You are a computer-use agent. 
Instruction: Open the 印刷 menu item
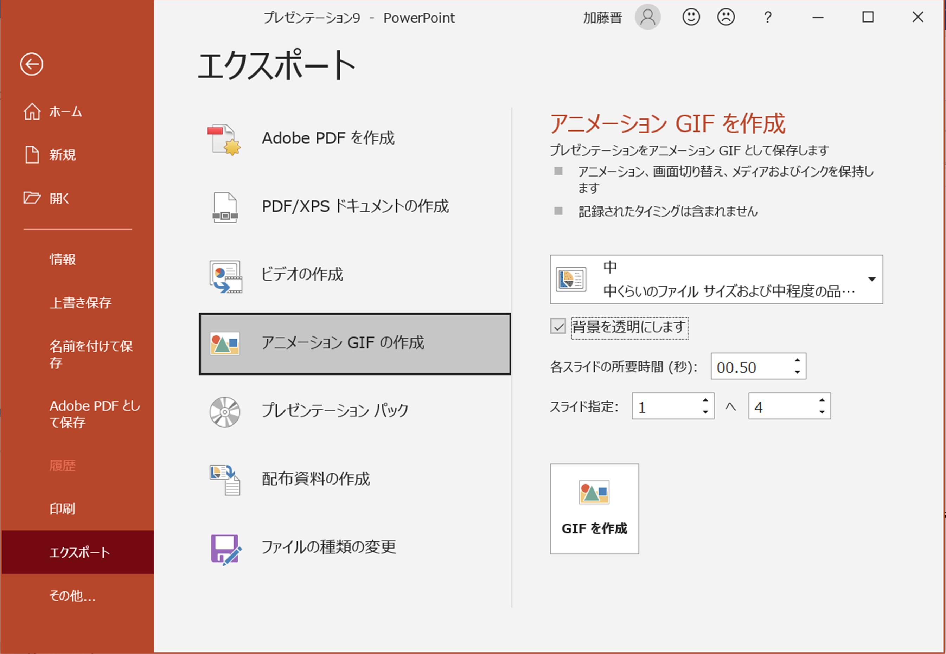point(62,508)
